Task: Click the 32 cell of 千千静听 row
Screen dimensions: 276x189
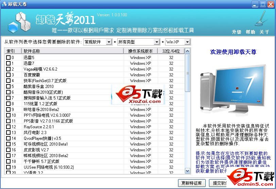Action: pos(171,161)
